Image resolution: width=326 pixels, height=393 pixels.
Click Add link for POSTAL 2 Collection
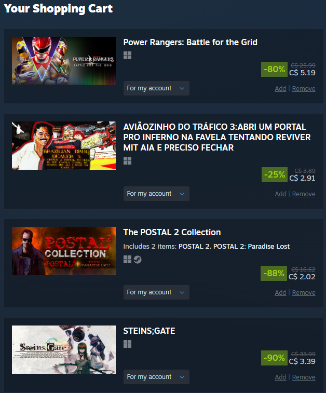point(280,293)
